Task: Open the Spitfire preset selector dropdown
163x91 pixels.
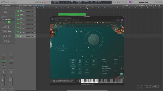Action: tap(87, 26)
